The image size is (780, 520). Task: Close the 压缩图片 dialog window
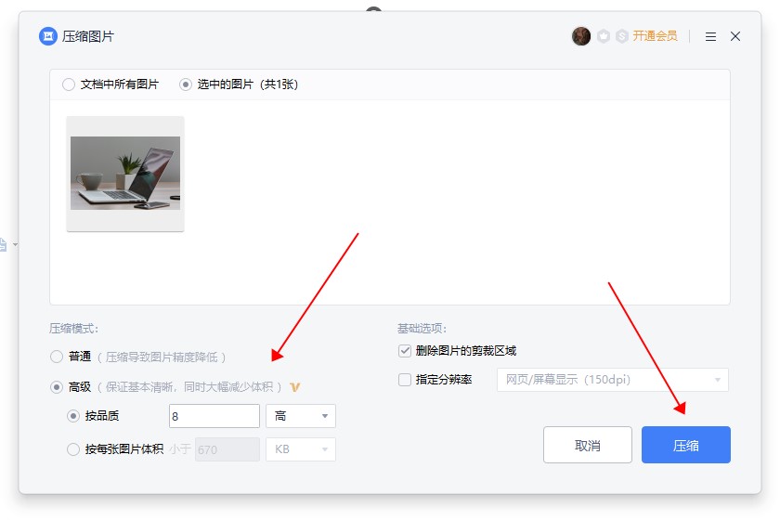(x=735, y=36)
